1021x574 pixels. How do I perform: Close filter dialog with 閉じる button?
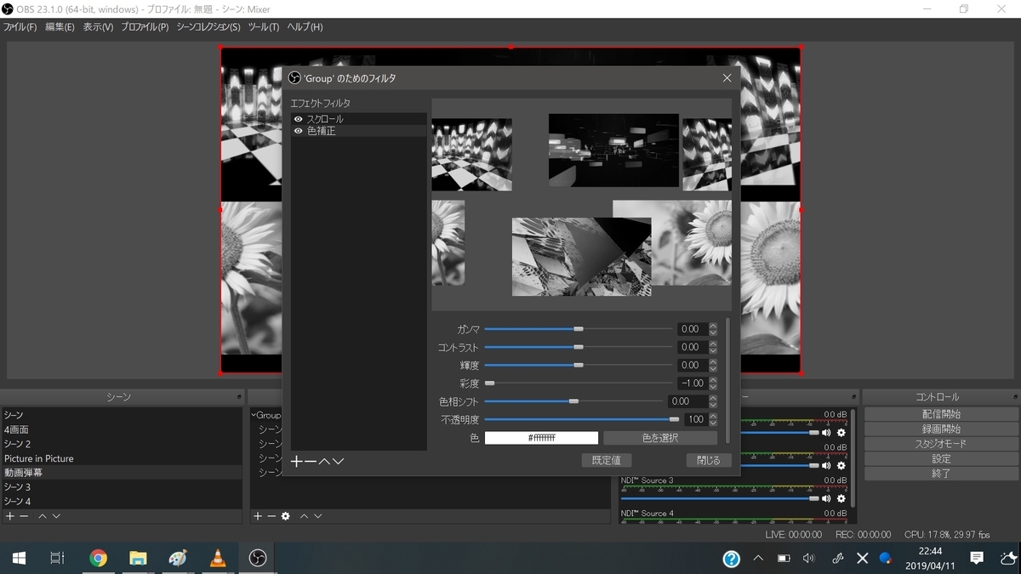tap(709, 460)
